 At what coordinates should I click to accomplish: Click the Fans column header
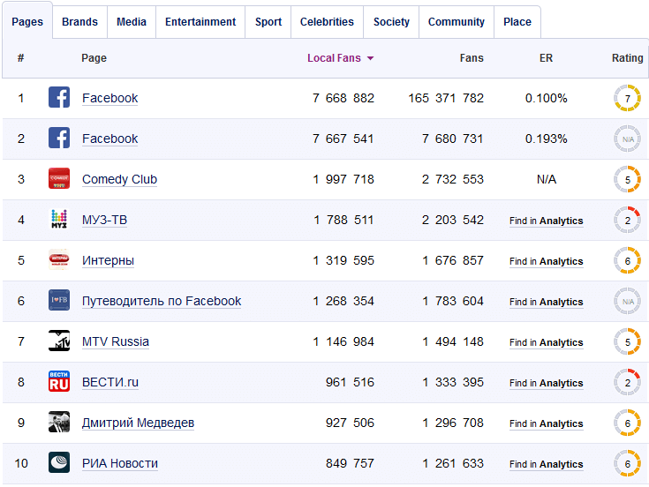click(x=472, y=58)
